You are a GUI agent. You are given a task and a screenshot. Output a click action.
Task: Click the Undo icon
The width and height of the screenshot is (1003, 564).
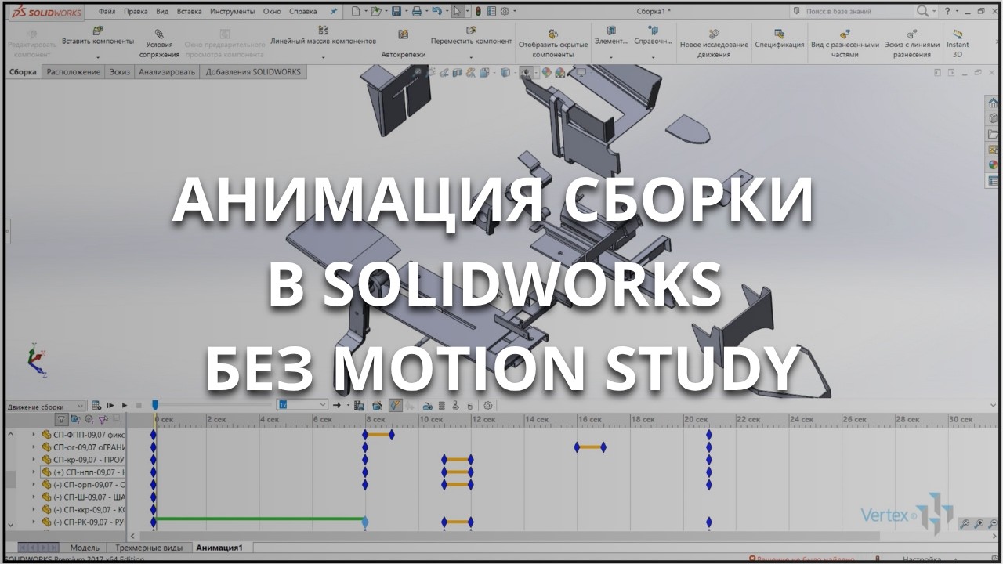[437, 11]
